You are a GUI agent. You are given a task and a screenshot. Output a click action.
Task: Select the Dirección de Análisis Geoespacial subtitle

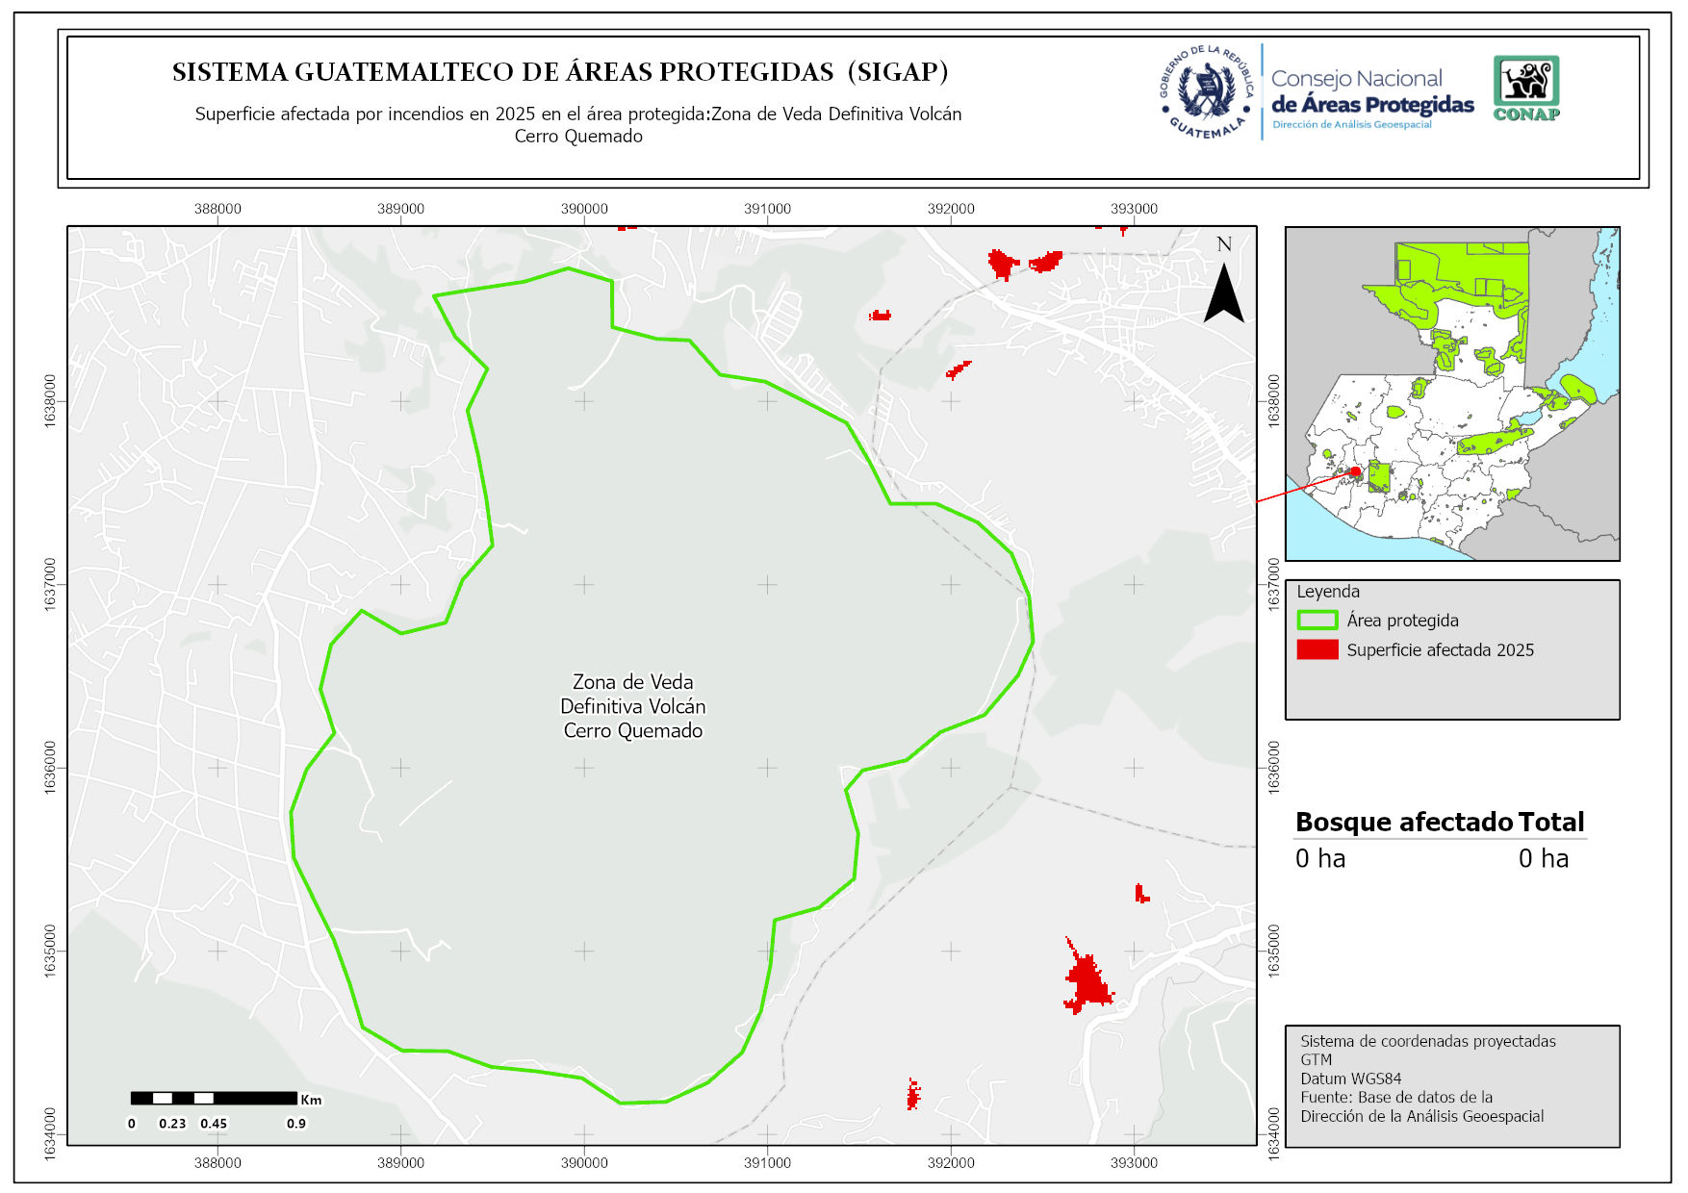pyautogui.click(x=1351, y=125)
